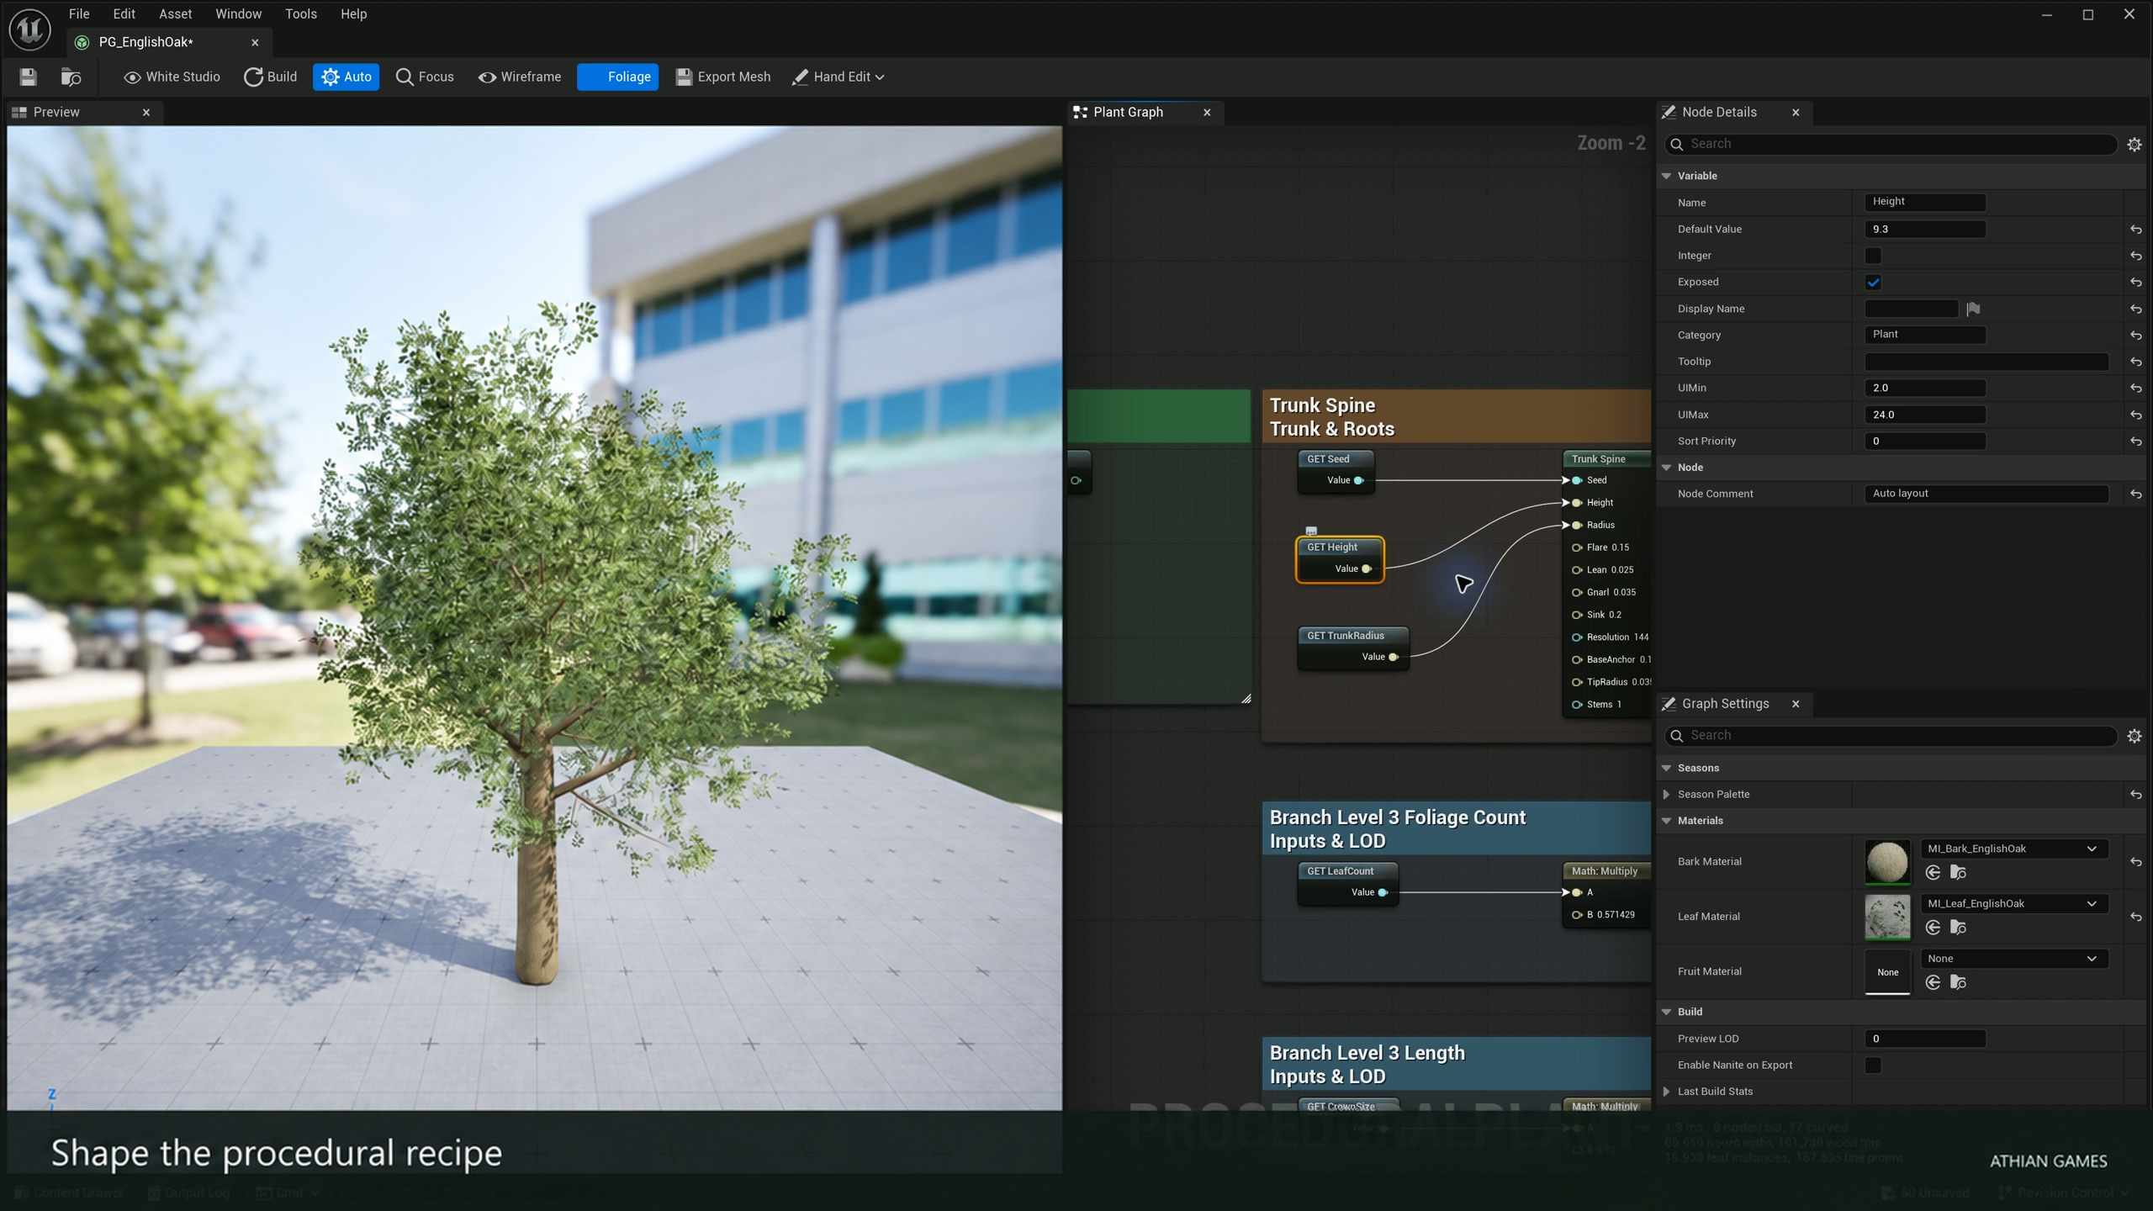The width and height of the screenshot is (2153, 1211).
Task: Browse to Fruit Material asset
Action: [x=1958, y=982]
